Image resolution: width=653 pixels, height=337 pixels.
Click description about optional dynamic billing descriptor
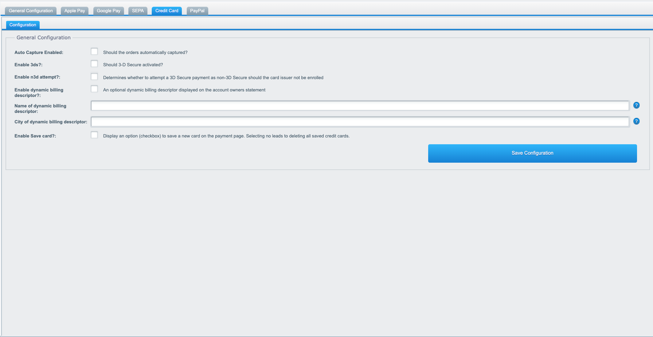click(x=184, y=90)
